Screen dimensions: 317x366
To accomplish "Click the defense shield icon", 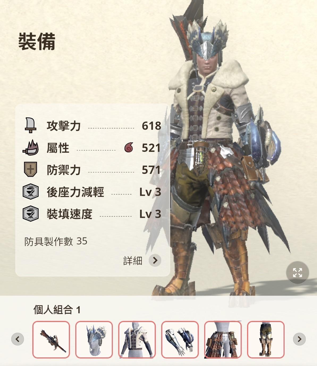I will [x=30, y=169].
